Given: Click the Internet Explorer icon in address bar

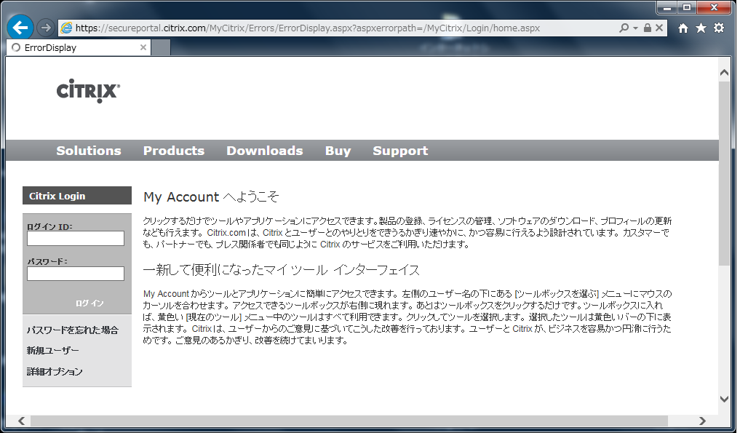Looking at the screenshot, I should tap(67, 28).
